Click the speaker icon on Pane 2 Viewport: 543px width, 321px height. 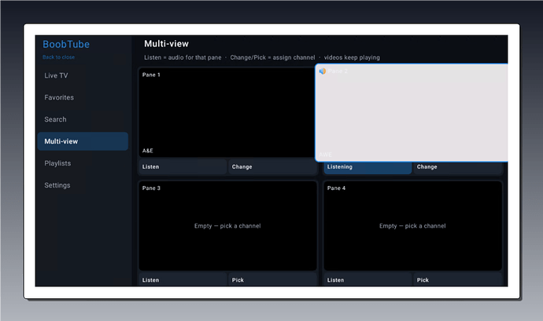coord(323,71)
